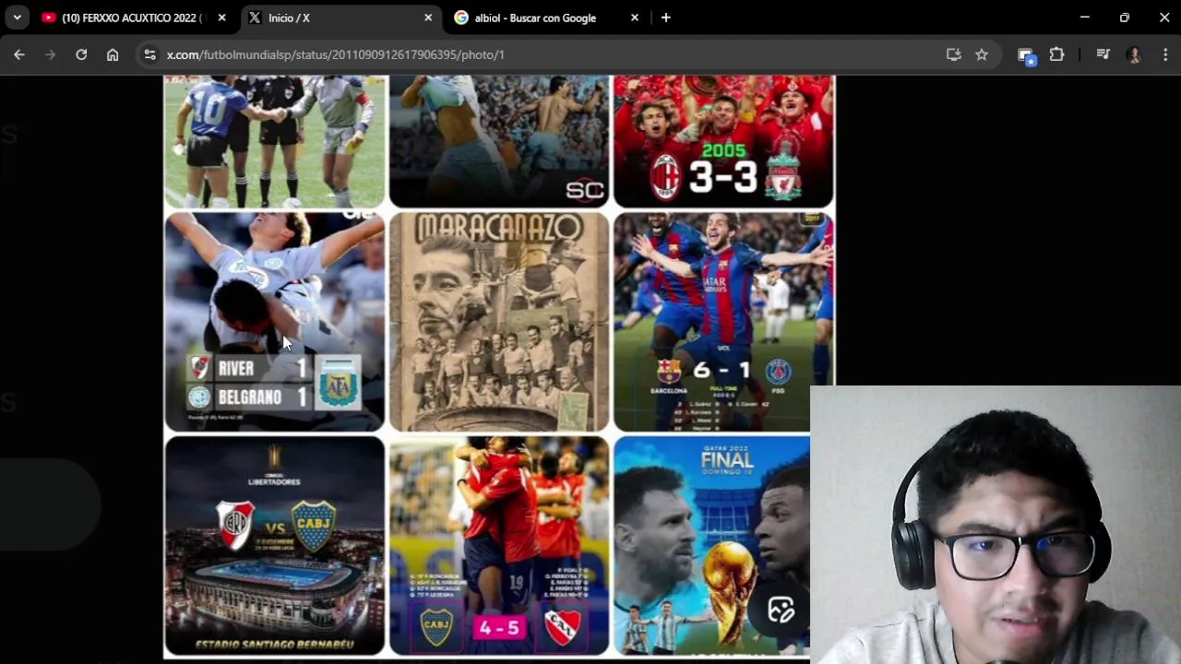Click the Maracanazo newspaper image
Viewport: 1181px width, 664px height.
pos(499,322)
